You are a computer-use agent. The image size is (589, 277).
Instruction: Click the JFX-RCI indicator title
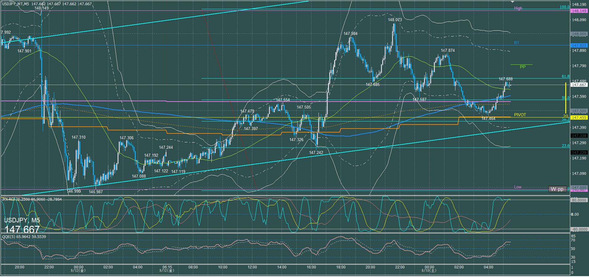pos(32,199)
